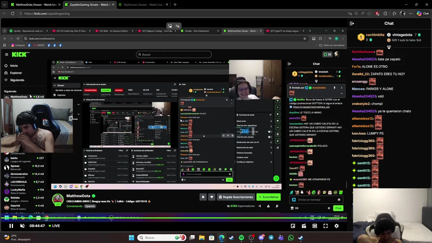Open the mini player icon

[x=293, y=226]
